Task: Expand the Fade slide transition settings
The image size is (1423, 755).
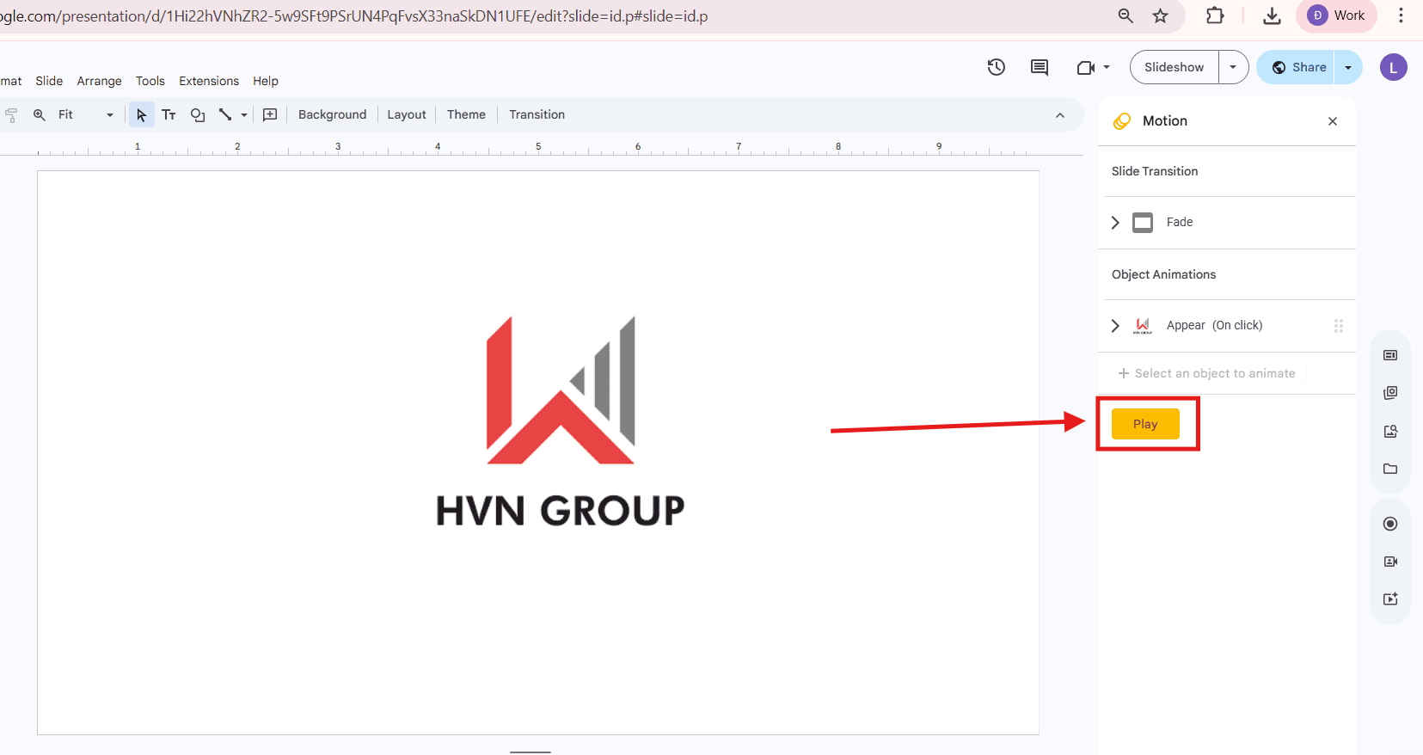Action: [x=1115, y=223]
